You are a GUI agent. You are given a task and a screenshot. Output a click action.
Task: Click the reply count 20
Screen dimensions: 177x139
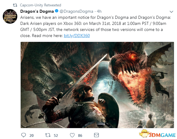click(x=32, y=135)
